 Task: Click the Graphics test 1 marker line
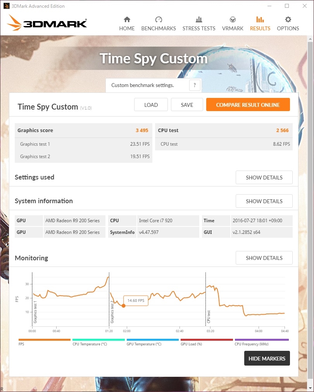pyautogui.click(x=32, y=299)
